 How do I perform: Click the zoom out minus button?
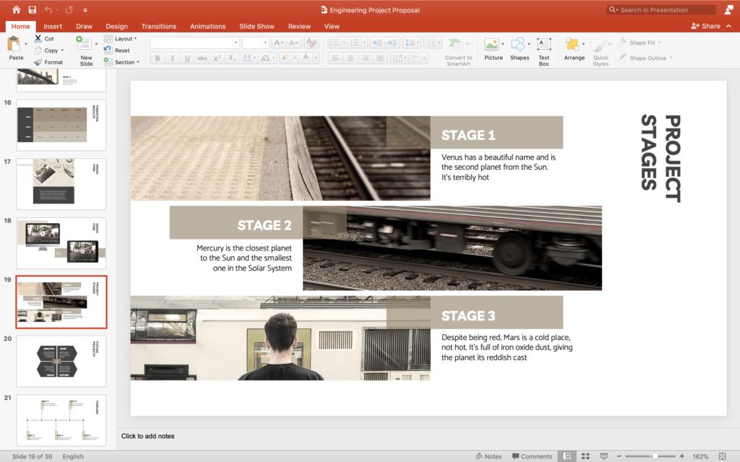pos(619,456)
